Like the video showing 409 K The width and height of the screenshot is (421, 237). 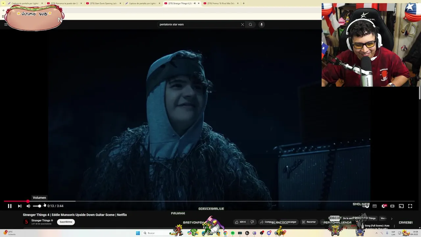tap(241, 222)
